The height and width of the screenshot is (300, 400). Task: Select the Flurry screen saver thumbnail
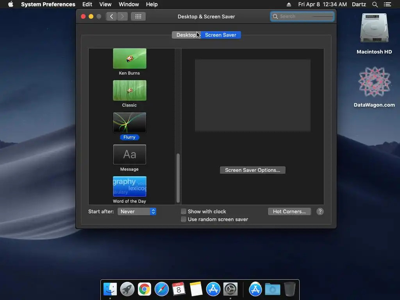(x=130, y=122)
